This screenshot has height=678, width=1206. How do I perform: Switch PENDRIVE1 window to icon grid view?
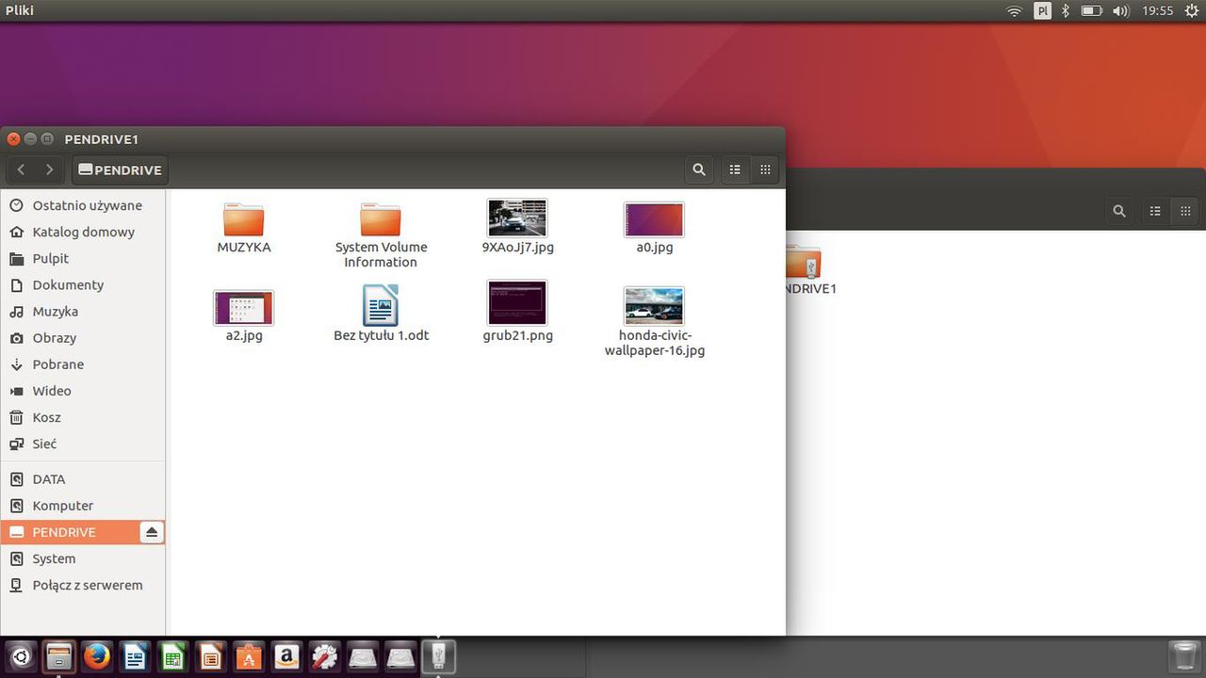coord(765,169)
